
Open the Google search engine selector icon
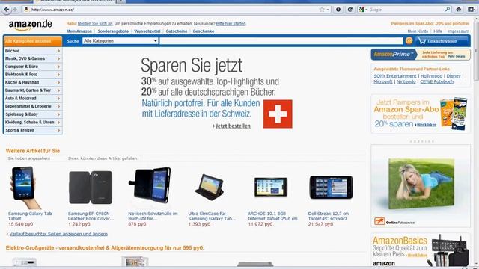tap(362, 10)
